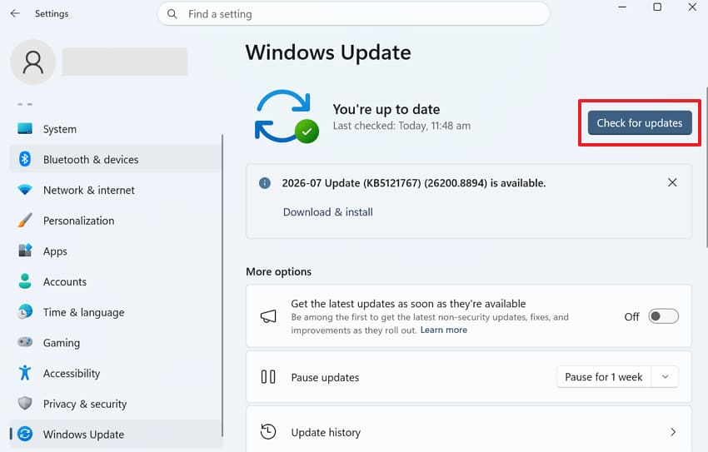
Task: Click the Find a setting search box
Action: (x=353, y=14)
